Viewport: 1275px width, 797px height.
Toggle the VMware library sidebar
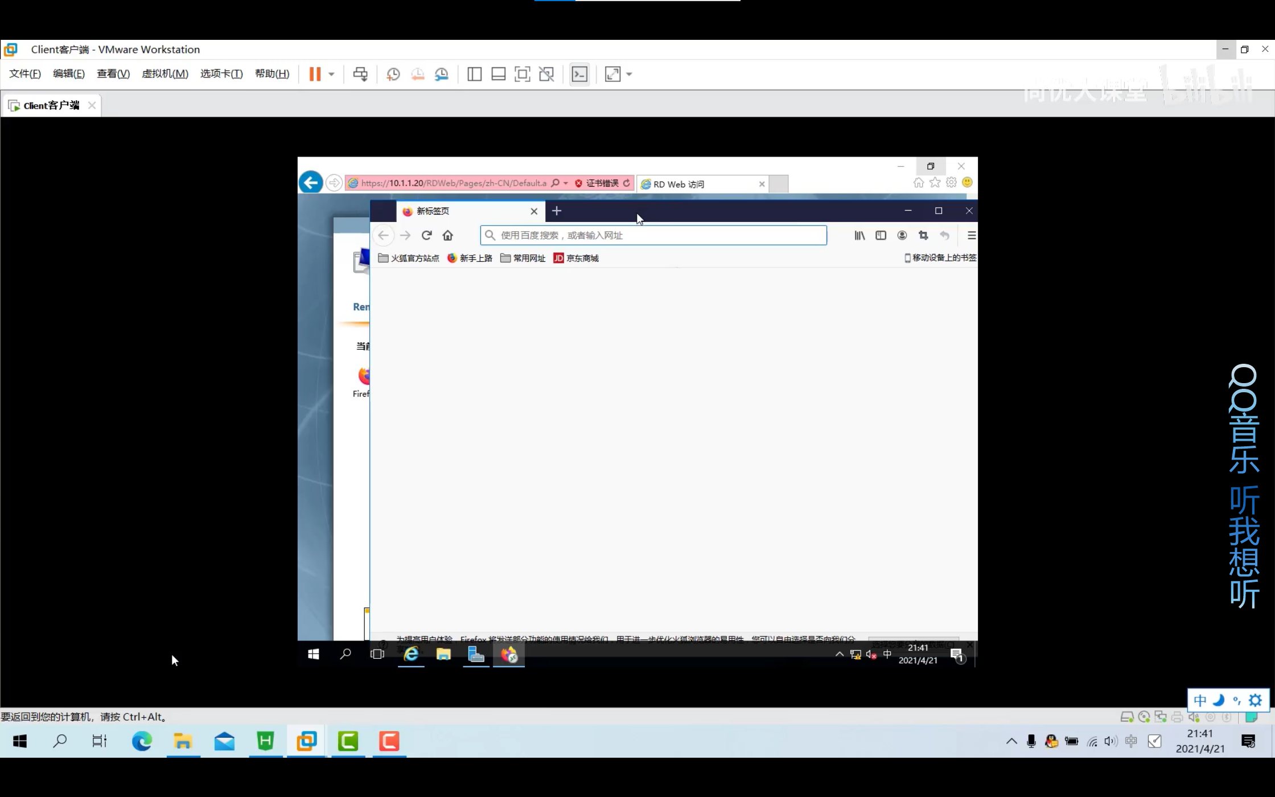(x=474, y=74)
